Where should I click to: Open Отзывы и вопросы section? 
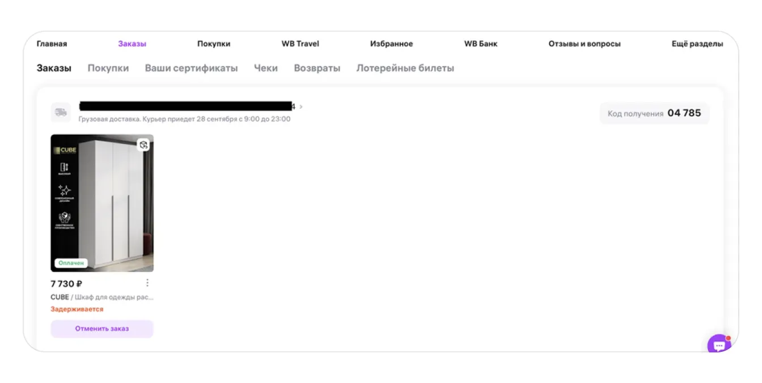584,44
